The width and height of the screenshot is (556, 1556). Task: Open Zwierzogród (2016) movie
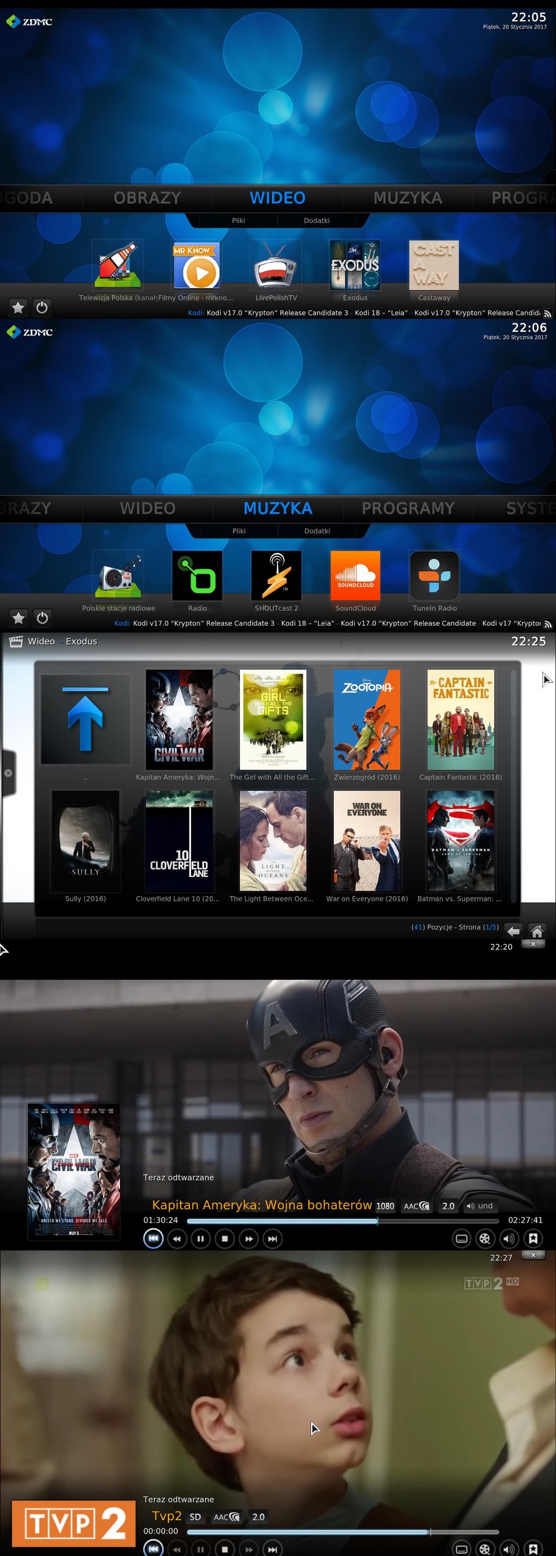(x=367, y=719)
